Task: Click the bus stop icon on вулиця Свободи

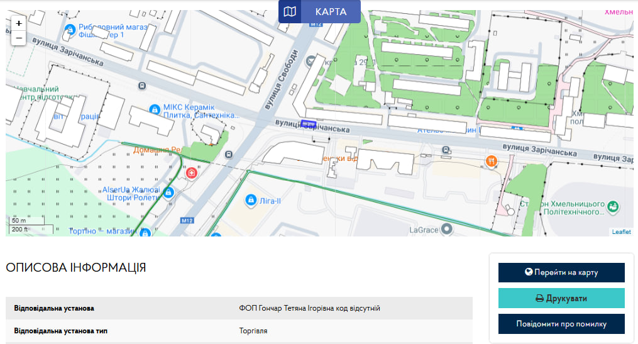Action: coord(229,153)
